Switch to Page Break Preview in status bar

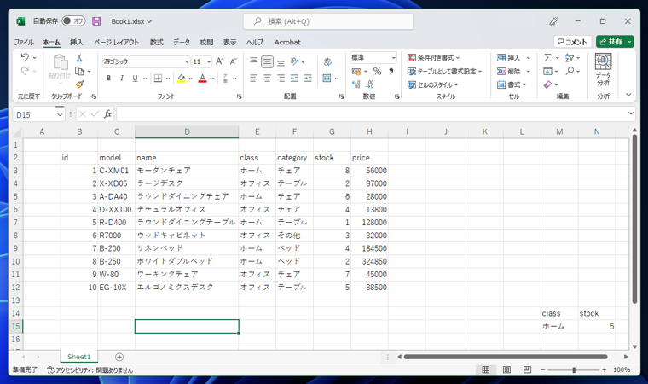point(527,369)
